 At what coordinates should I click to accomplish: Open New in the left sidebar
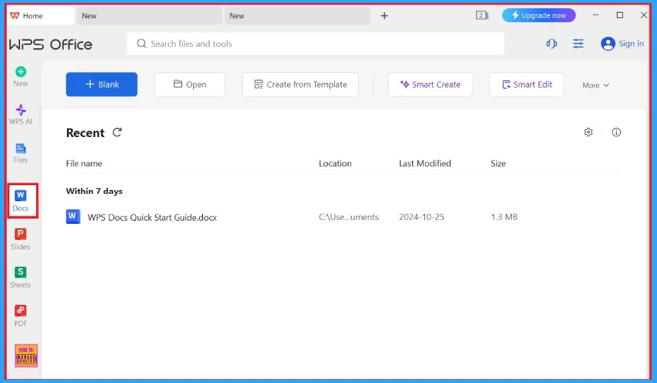point(21,77)
